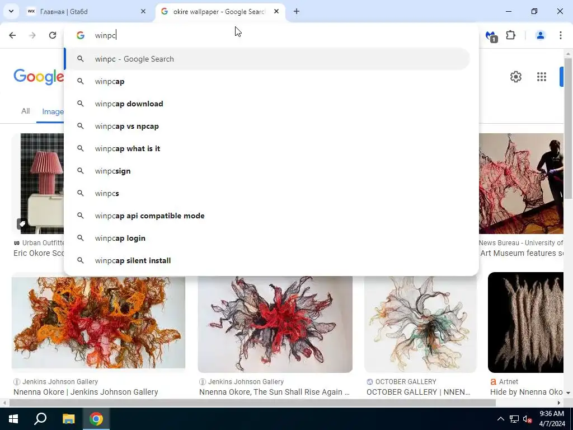Pick the 'winpcap what is it' suggestion

point(267,148)
